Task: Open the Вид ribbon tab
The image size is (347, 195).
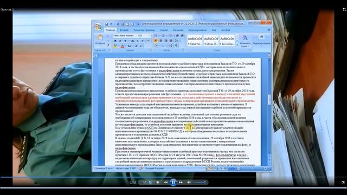Action: click(214, 30)
